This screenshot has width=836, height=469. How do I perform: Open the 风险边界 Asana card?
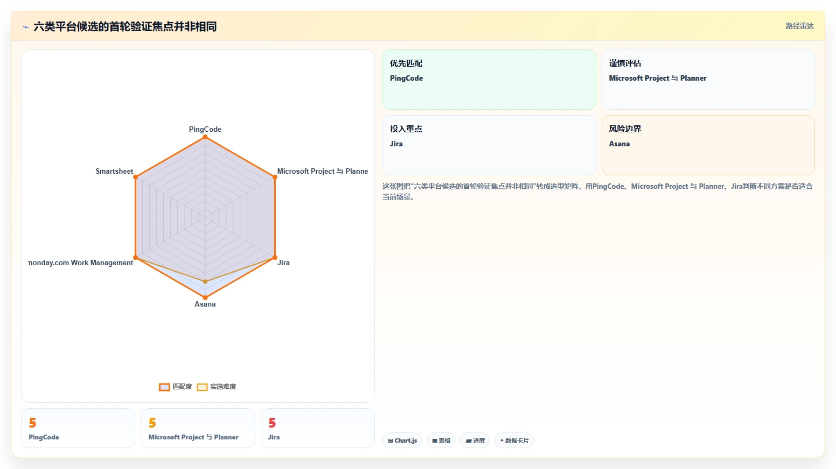[708, 145]
